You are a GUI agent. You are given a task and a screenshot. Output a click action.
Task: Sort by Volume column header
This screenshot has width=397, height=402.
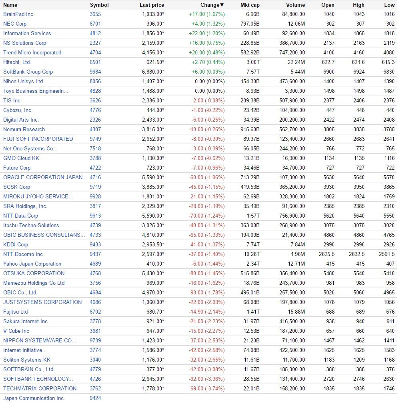click(295, 5)
